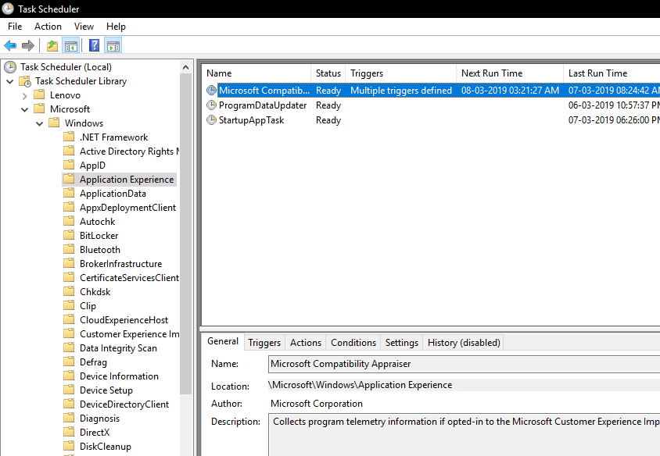Click tree scrollbar up arrow

pos(185,67)
